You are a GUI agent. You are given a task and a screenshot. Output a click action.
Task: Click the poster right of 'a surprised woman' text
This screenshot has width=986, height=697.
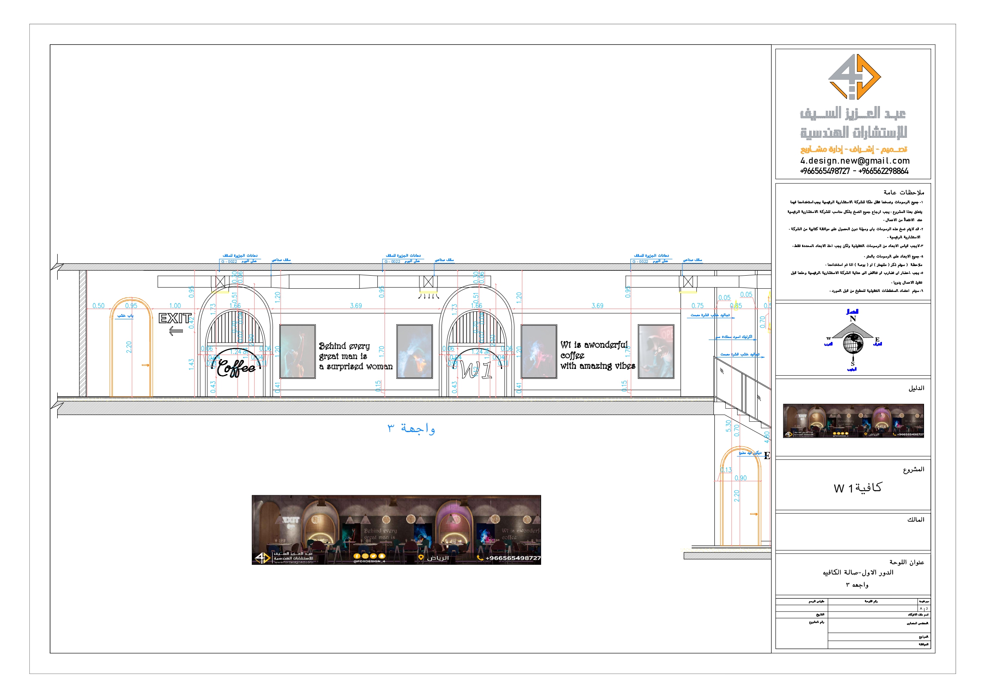tap(414, 351)
